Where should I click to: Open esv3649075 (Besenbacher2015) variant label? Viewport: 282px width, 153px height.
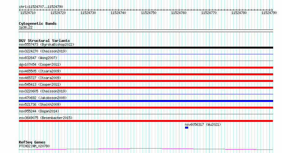tap(46, 118)
